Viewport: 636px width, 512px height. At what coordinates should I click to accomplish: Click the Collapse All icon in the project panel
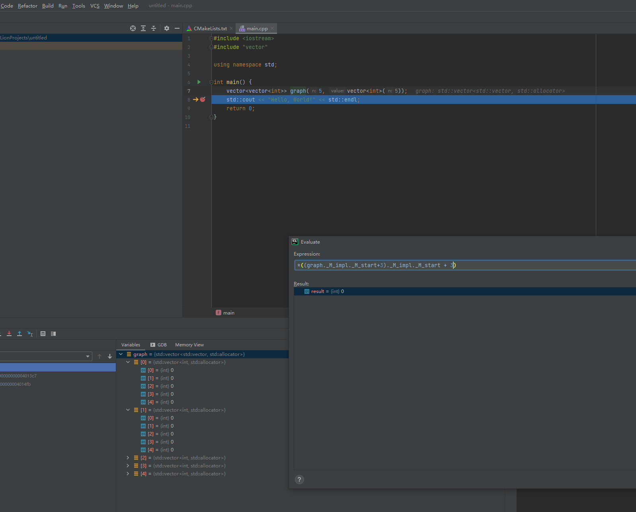[x=154, y=28]
